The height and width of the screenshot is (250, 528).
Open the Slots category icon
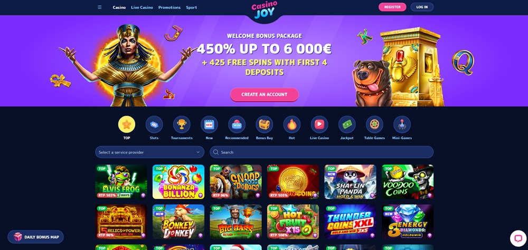(x=154, y=125)
